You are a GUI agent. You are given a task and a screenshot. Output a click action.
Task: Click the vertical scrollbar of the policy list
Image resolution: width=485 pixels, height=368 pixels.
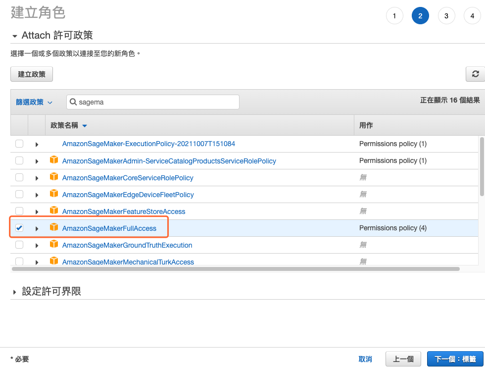pyautogui.click(x=482, y=166)
